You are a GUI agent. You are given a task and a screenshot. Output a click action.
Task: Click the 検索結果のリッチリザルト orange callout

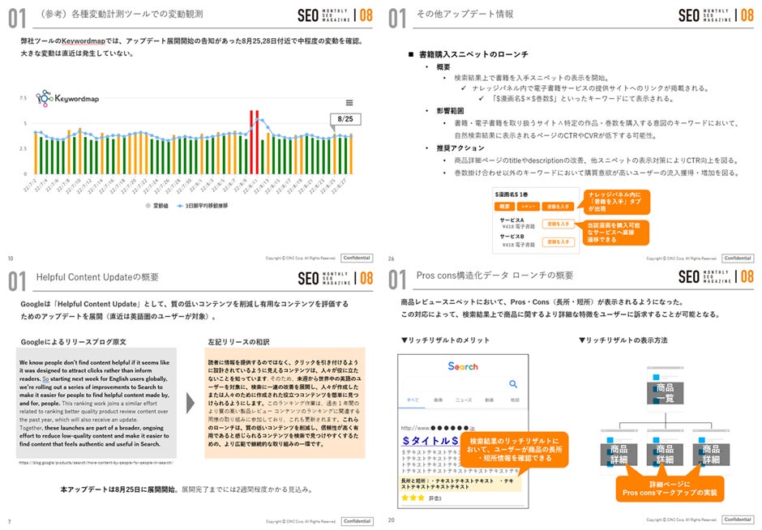tap(514, 449)
